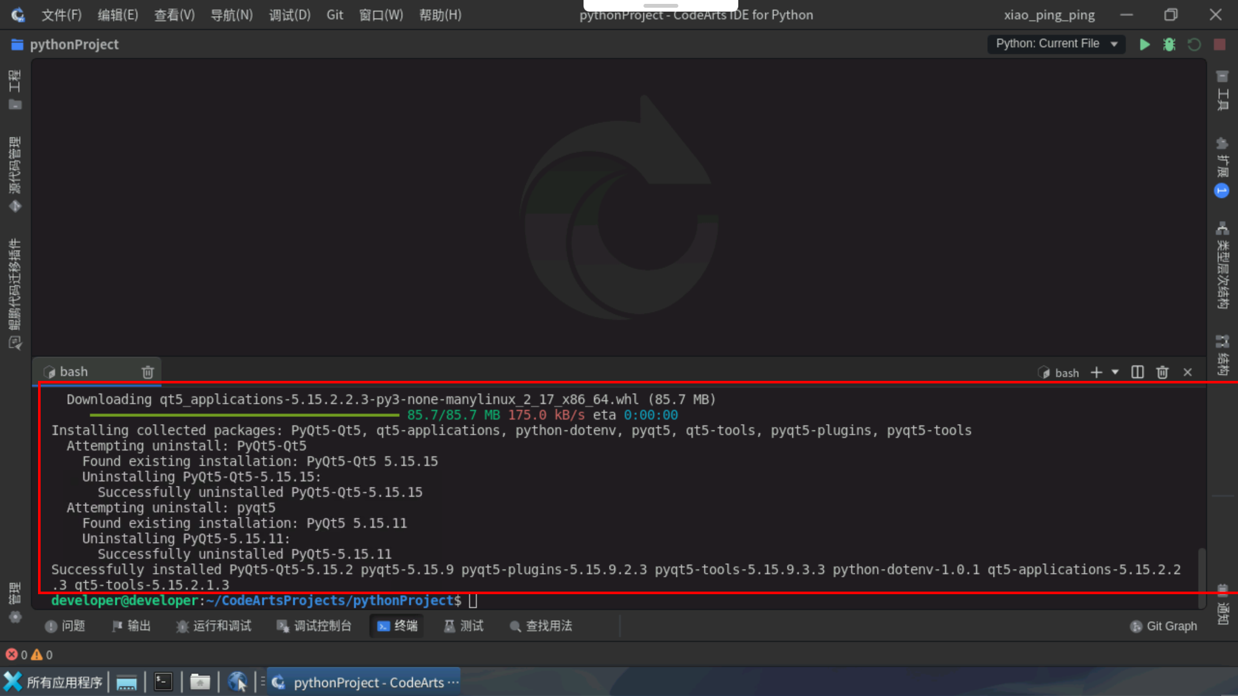Image resolution: width=1238 pixels, height=696 pixels.
Task: Start debugging with the bug icon
Action: tap(1169, 44)
